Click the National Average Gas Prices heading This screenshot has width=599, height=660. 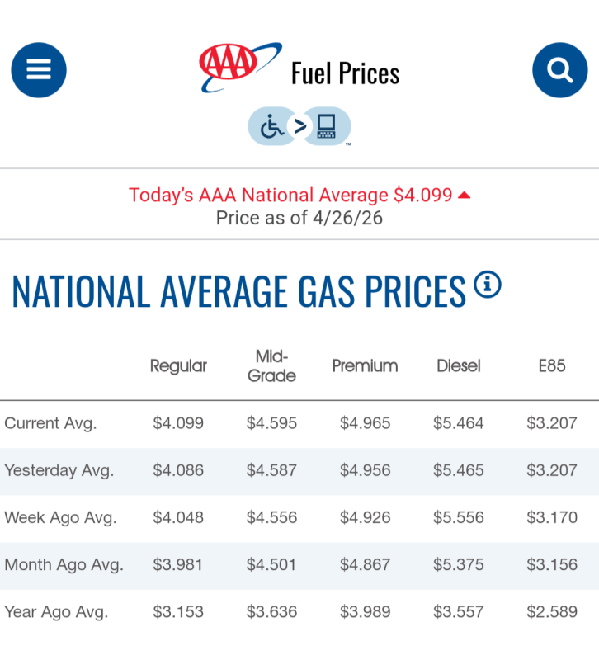(239, 291)
